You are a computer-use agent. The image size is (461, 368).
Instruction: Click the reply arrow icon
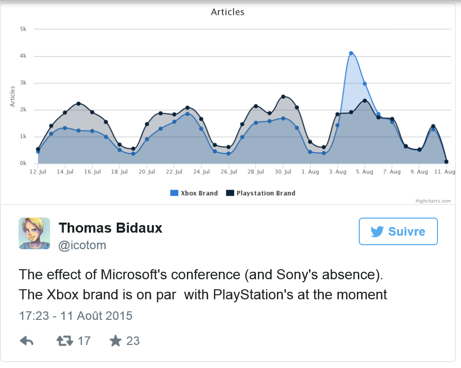(x=27, y=341)
